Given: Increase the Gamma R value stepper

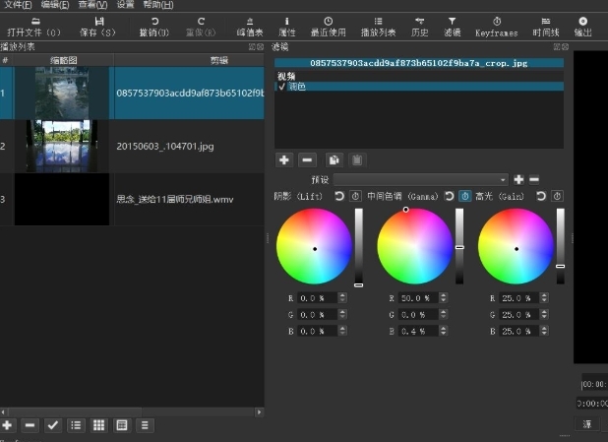Looking at the screenshot, I should coord(443,295).
